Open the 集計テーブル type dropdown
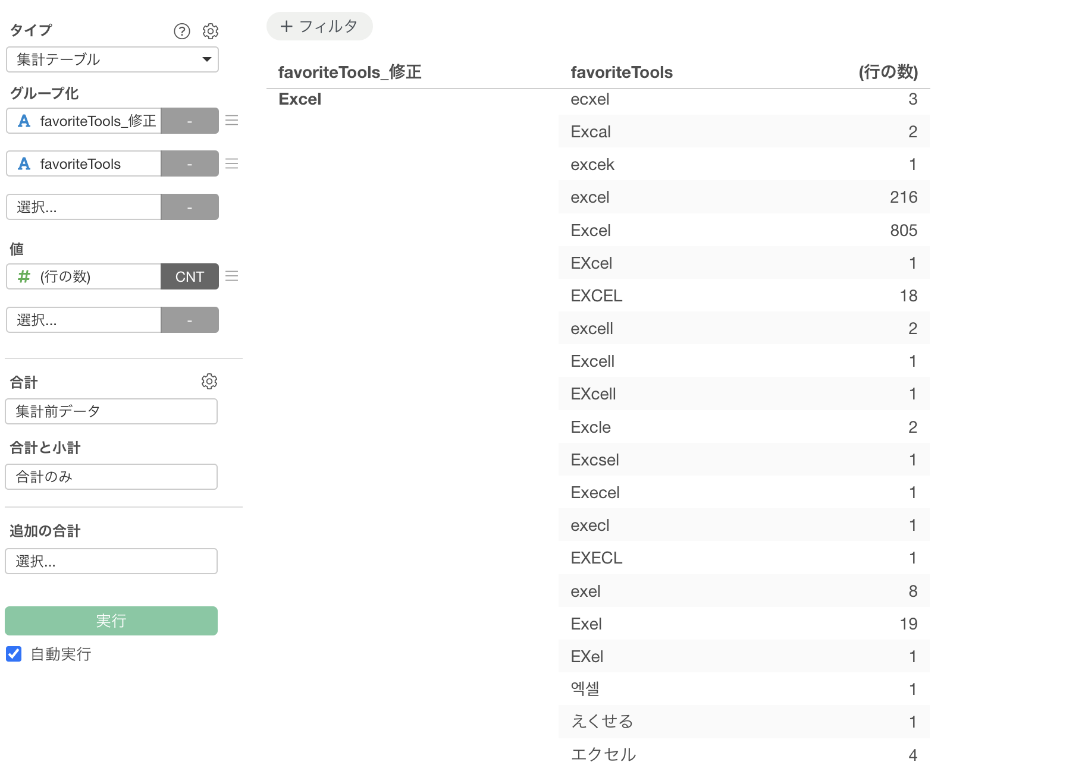This screenshot has height=768, width=1085. pyautogui.click(x=112, y=59)
